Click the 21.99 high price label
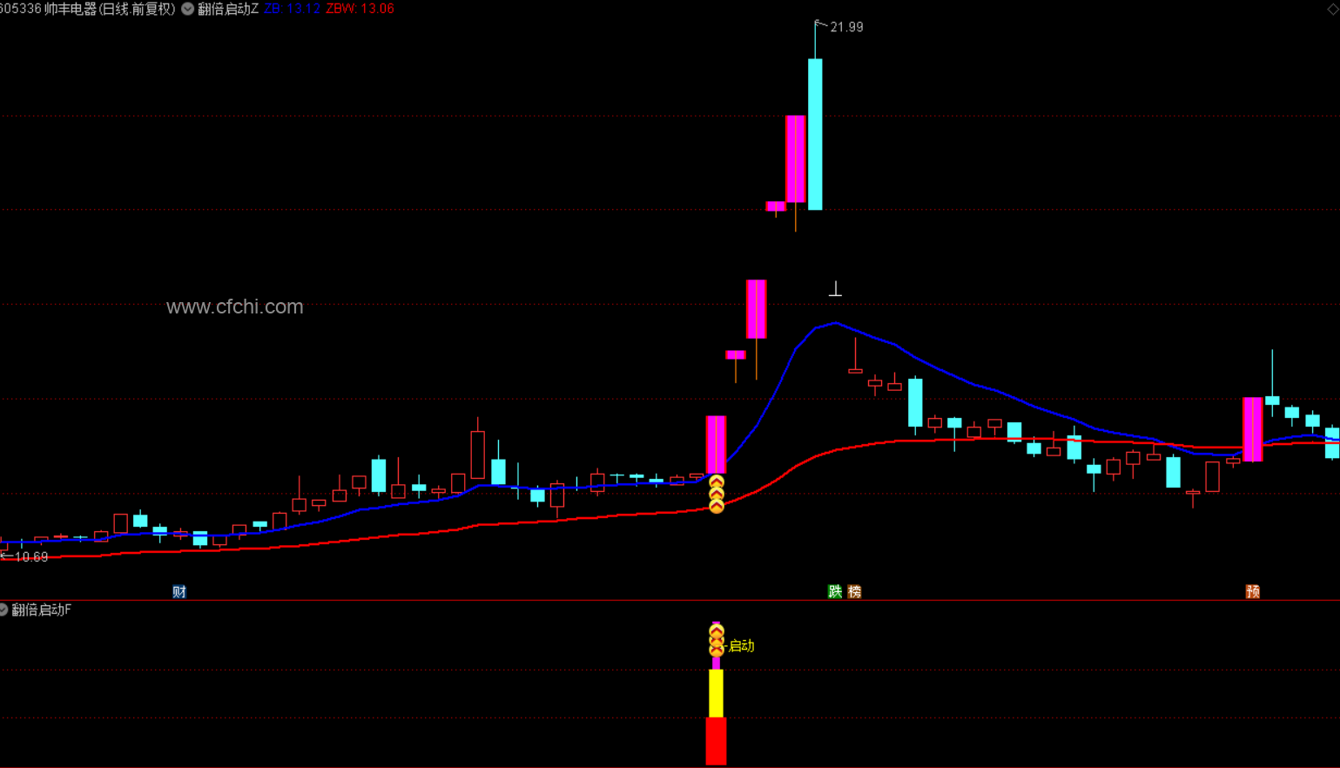Image resolution: width=1340 pixels, height=768 pixels. [x=846, y=27]
